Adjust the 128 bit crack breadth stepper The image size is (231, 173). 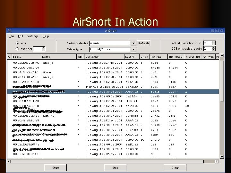(214, 49)
